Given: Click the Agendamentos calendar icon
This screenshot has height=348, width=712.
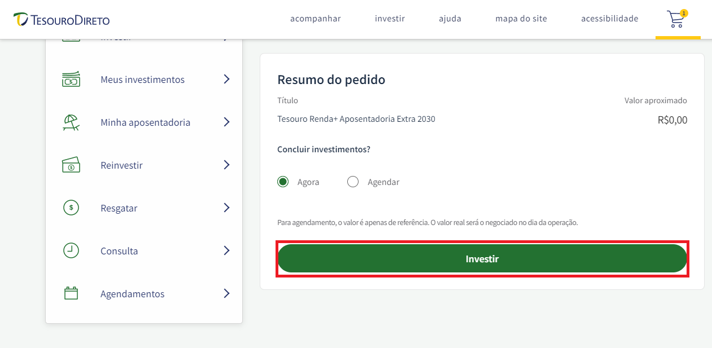Looking at the screenshot, I should point(71,293).
